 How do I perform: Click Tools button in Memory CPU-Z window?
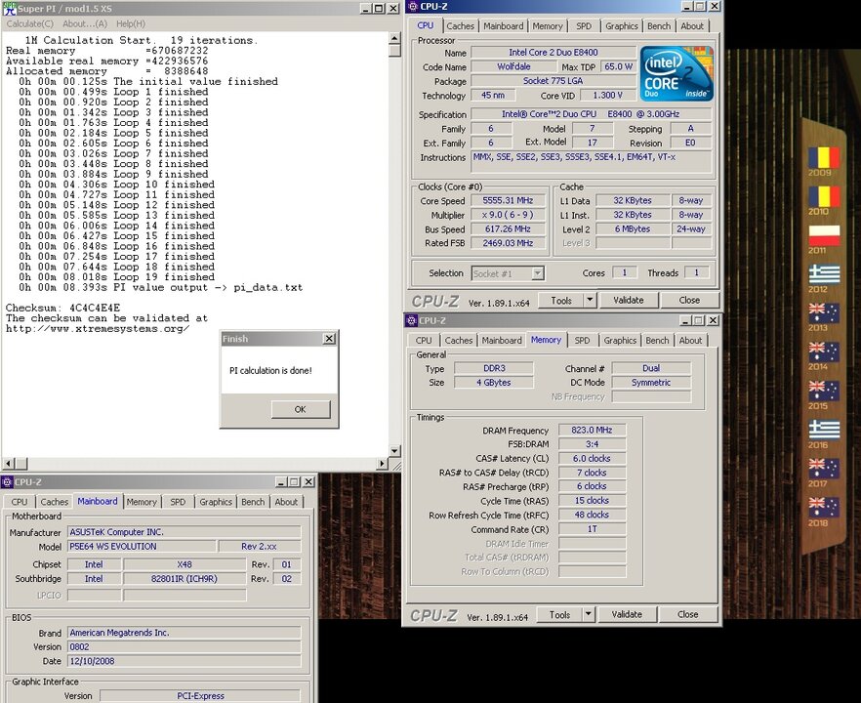pos(559,614)
